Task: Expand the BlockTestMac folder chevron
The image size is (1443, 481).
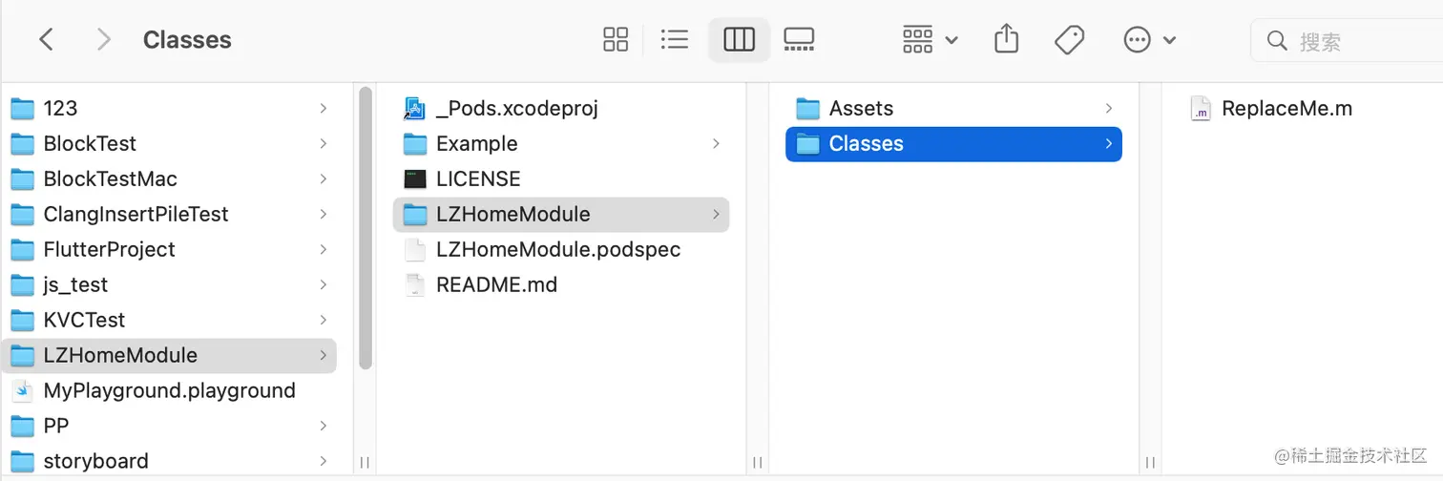Action: pyautogui.click(x=323, y=179)
